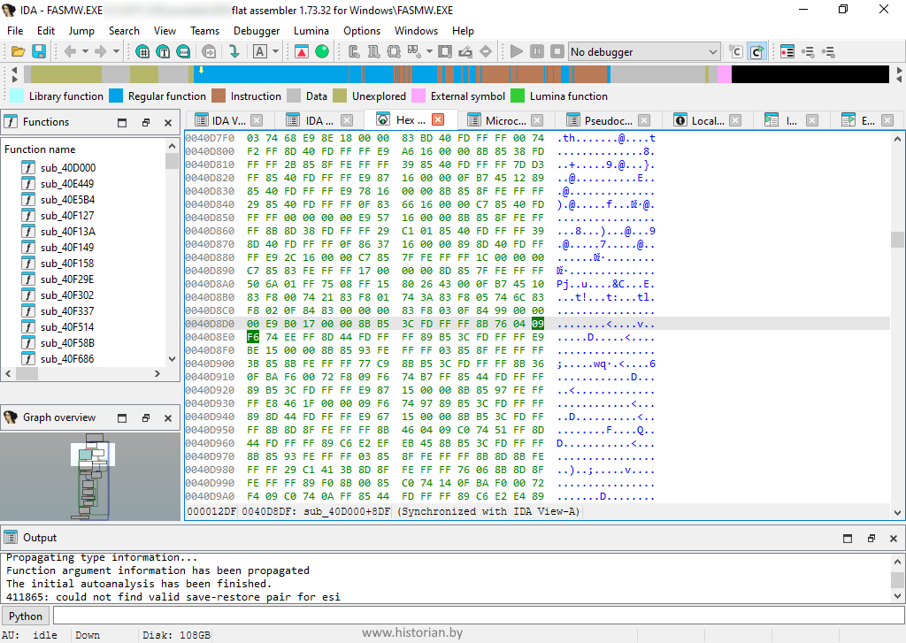Pause the debugger process
The width and height of the screenshot is (906, 643).
pyautogui.click(x=537, y=52)
